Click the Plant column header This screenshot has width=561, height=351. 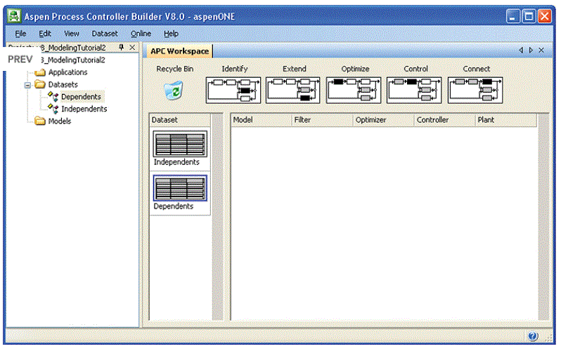pyautogui.click(x=506, y=120)
